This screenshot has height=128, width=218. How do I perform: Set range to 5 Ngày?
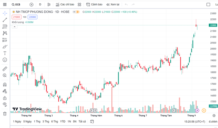(x=27, y=122)
